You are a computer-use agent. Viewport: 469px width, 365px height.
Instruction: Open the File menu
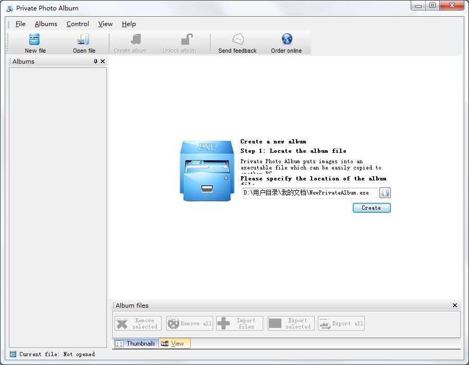(x=20, y=24)
